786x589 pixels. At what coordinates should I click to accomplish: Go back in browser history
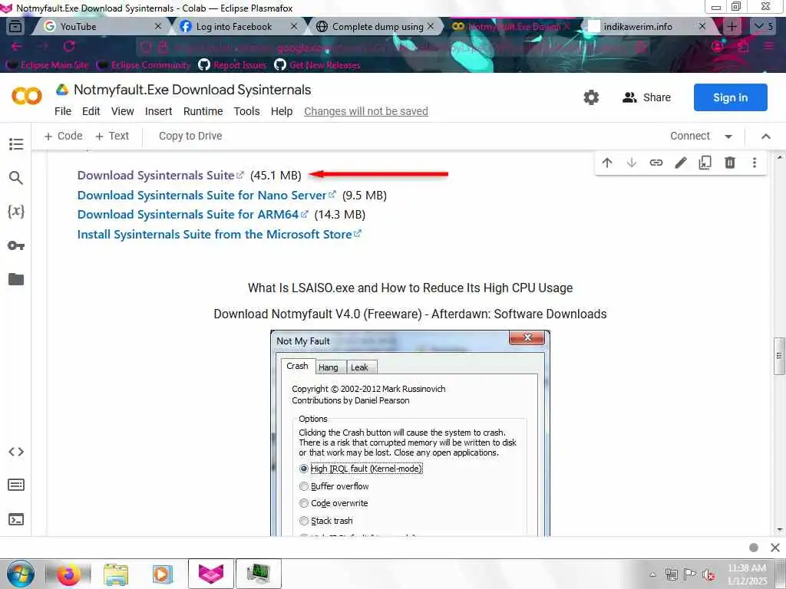[x=17, y=47]
